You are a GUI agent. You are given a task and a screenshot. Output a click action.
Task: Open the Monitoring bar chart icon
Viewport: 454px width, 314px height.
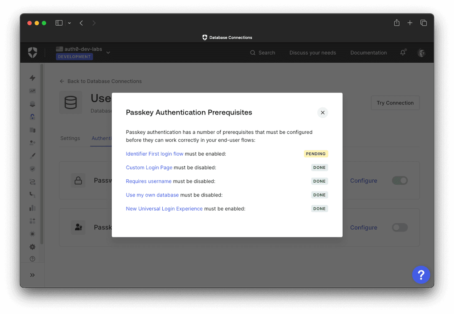pos(32,208)
